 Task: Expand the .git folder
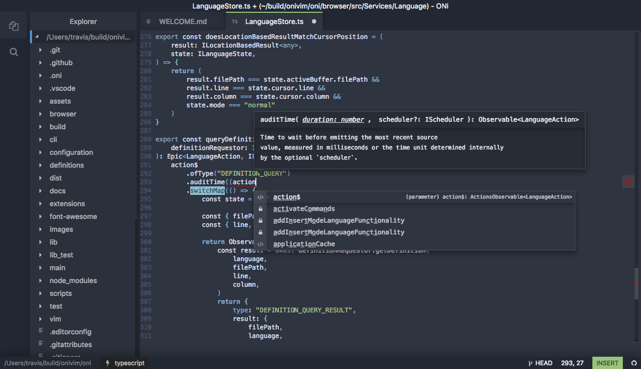click(x=54, y=50)
